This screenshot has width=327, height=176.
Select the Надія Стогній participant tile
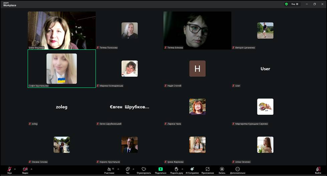click(x=197, y=69)
